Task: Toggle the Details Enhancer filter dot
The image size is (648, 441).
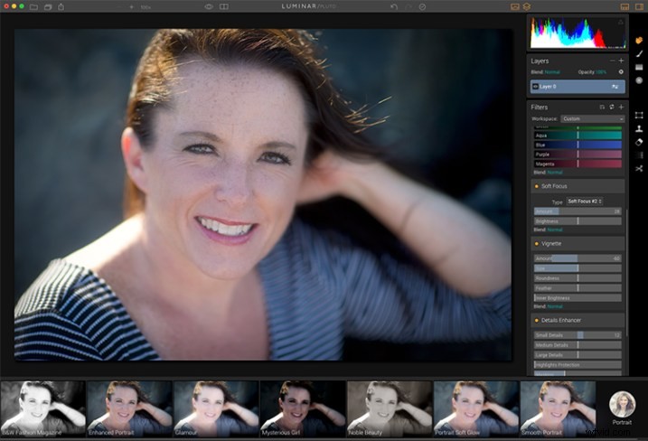Action: [x=537, y=320]
